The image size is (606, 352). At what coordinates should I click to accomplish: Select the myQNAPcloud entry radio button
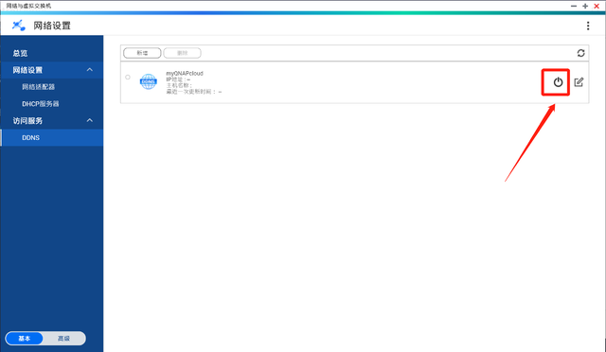coord(128,78)
